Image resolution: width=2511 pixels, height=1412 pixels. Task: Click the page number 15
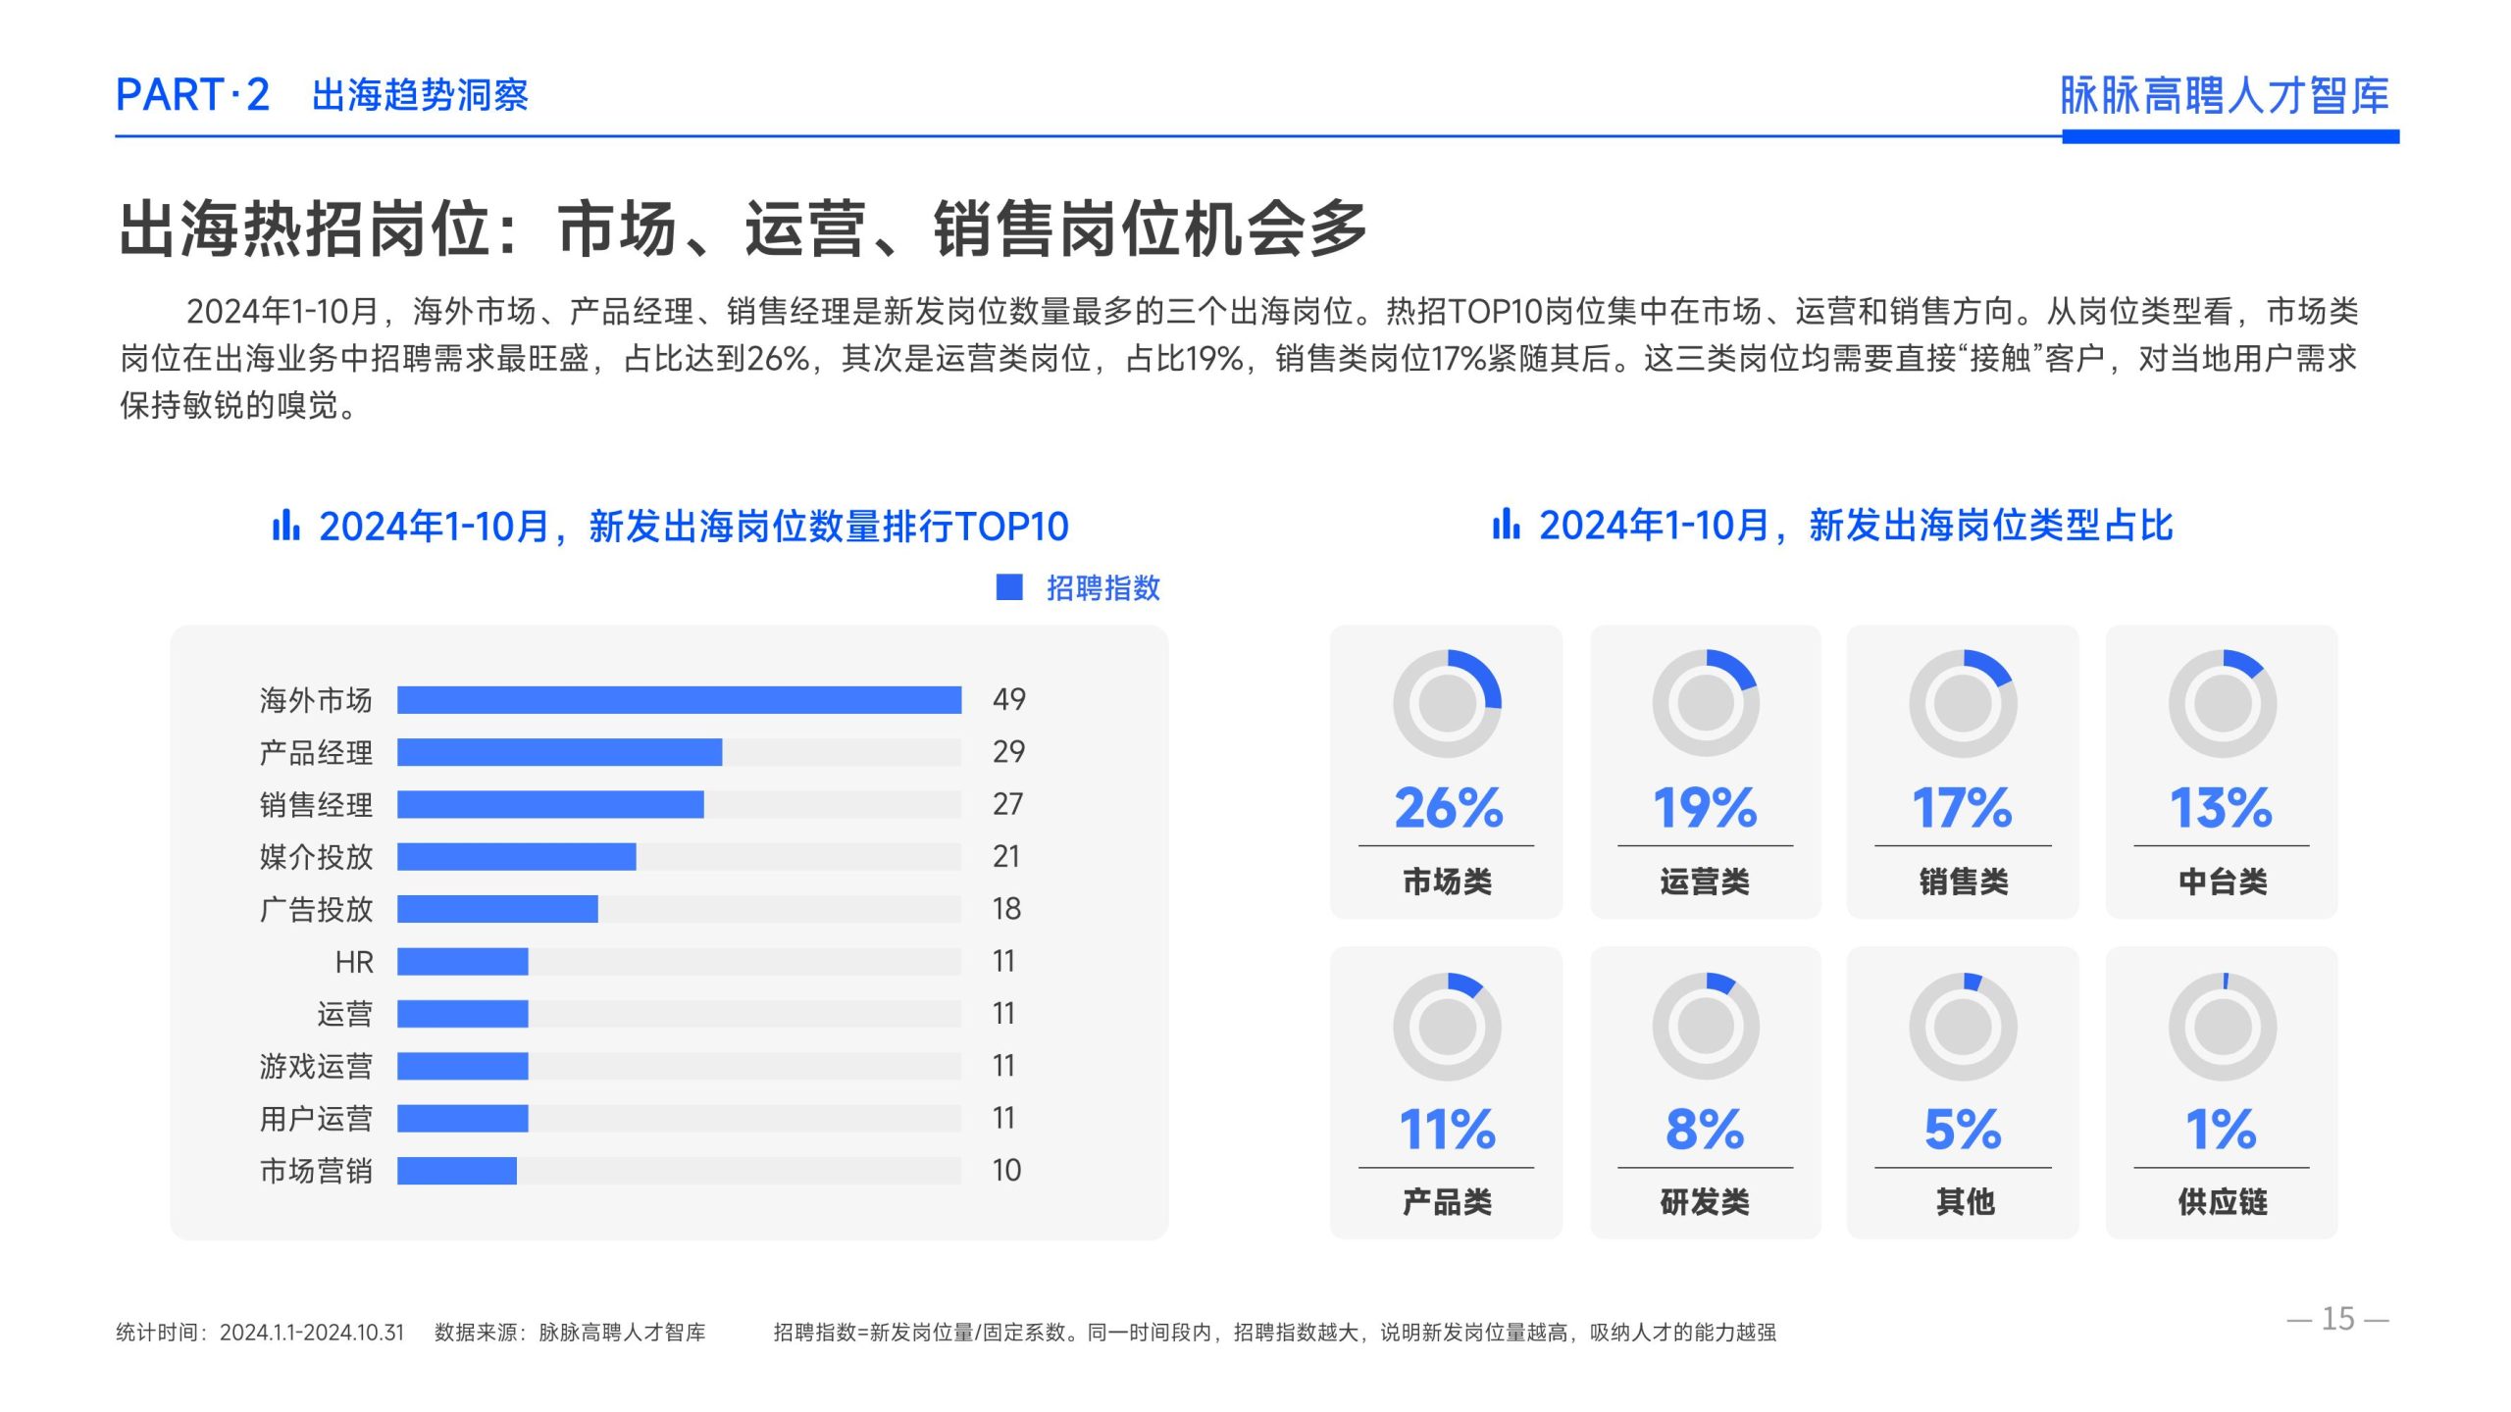click(2337, 1319)
